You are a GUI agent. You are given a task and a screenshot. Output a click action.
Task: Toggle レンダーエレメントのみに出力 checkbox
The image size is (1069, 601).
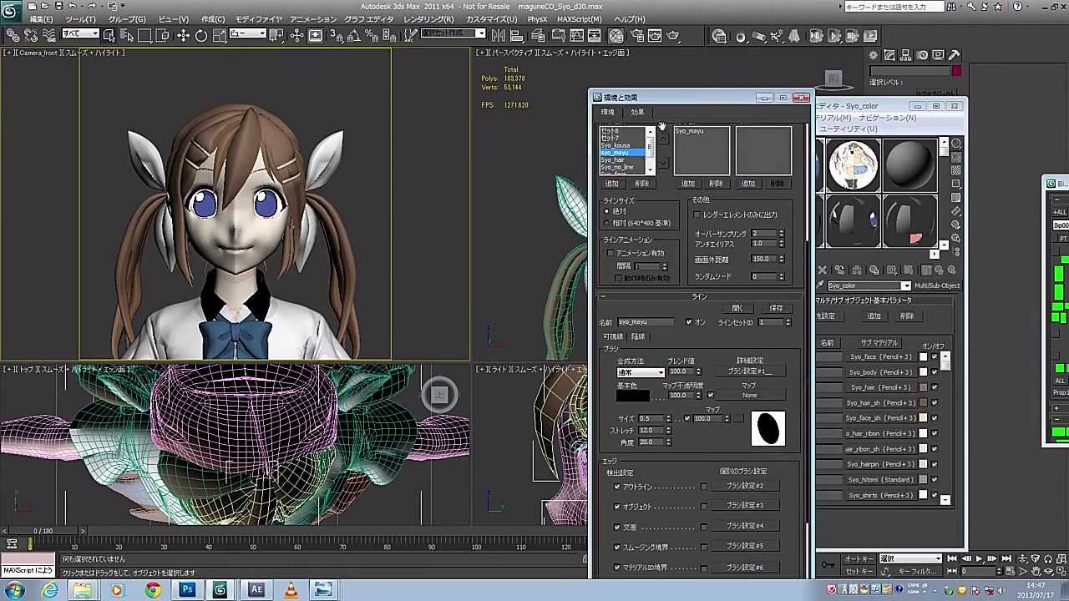click(697, 215)
